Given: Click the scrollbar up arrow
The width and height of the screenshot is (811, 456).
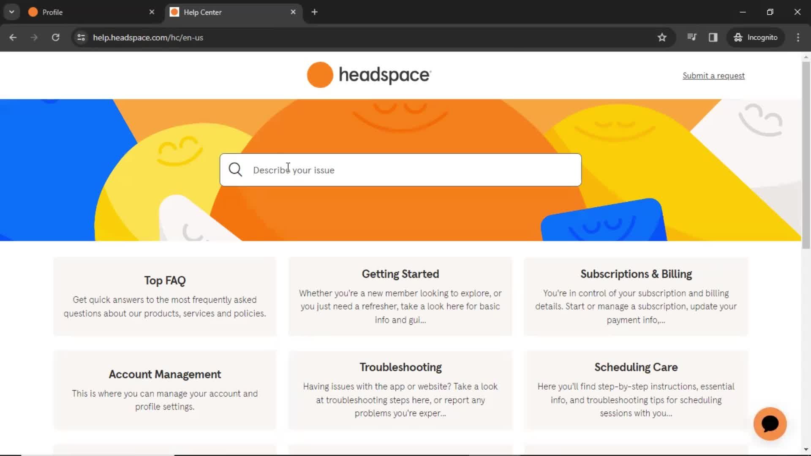Looking at the screenshot, I should (x=806, y=57).
